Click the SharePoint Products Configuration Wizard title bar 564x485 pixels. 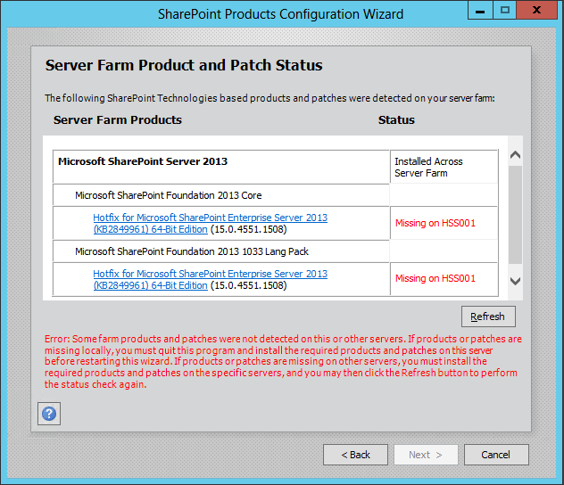click(280, 14)
